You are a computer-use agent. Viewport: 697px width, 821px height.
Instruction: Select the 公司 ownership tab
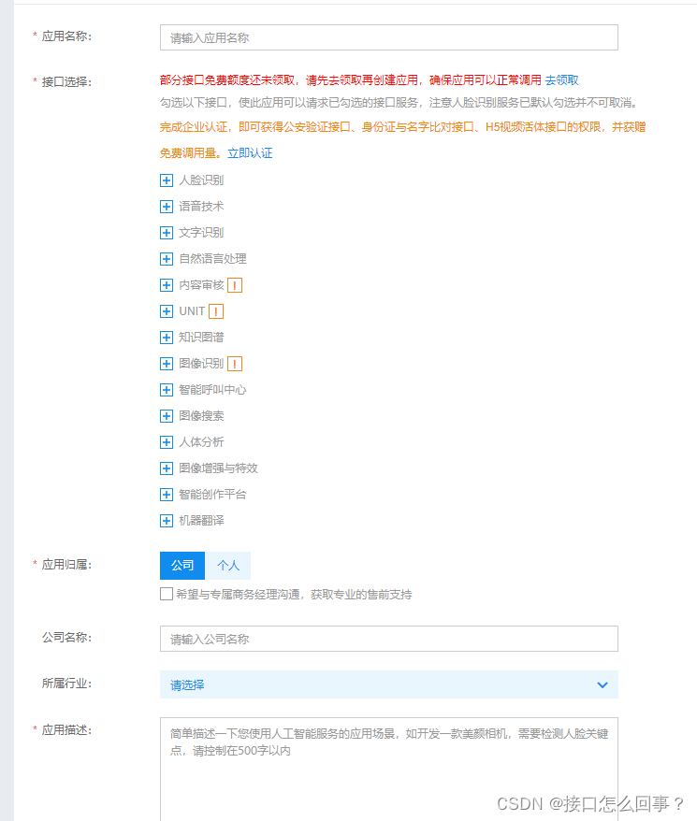[182, 566]
